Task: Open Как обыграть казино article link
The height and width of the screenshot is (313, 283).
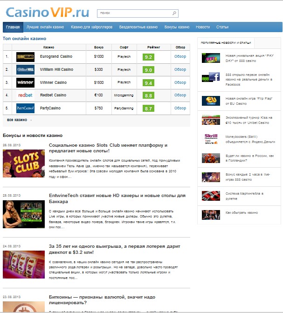Action: click(x=242, y=212)
